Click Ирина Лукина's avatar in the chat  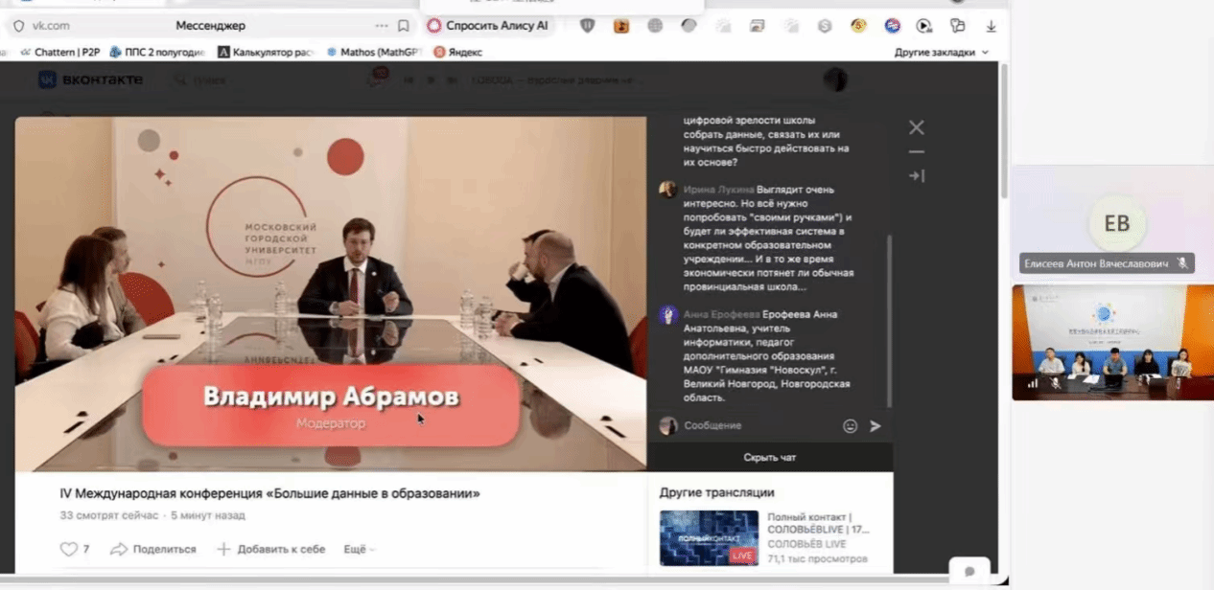pos(668,190)
